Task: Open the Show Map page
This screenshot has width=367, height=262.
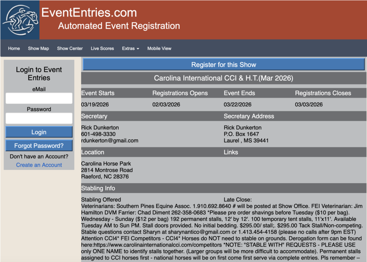Action: [38, 48]
